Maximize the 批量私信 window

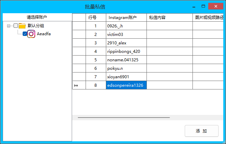tap(203, 6)
